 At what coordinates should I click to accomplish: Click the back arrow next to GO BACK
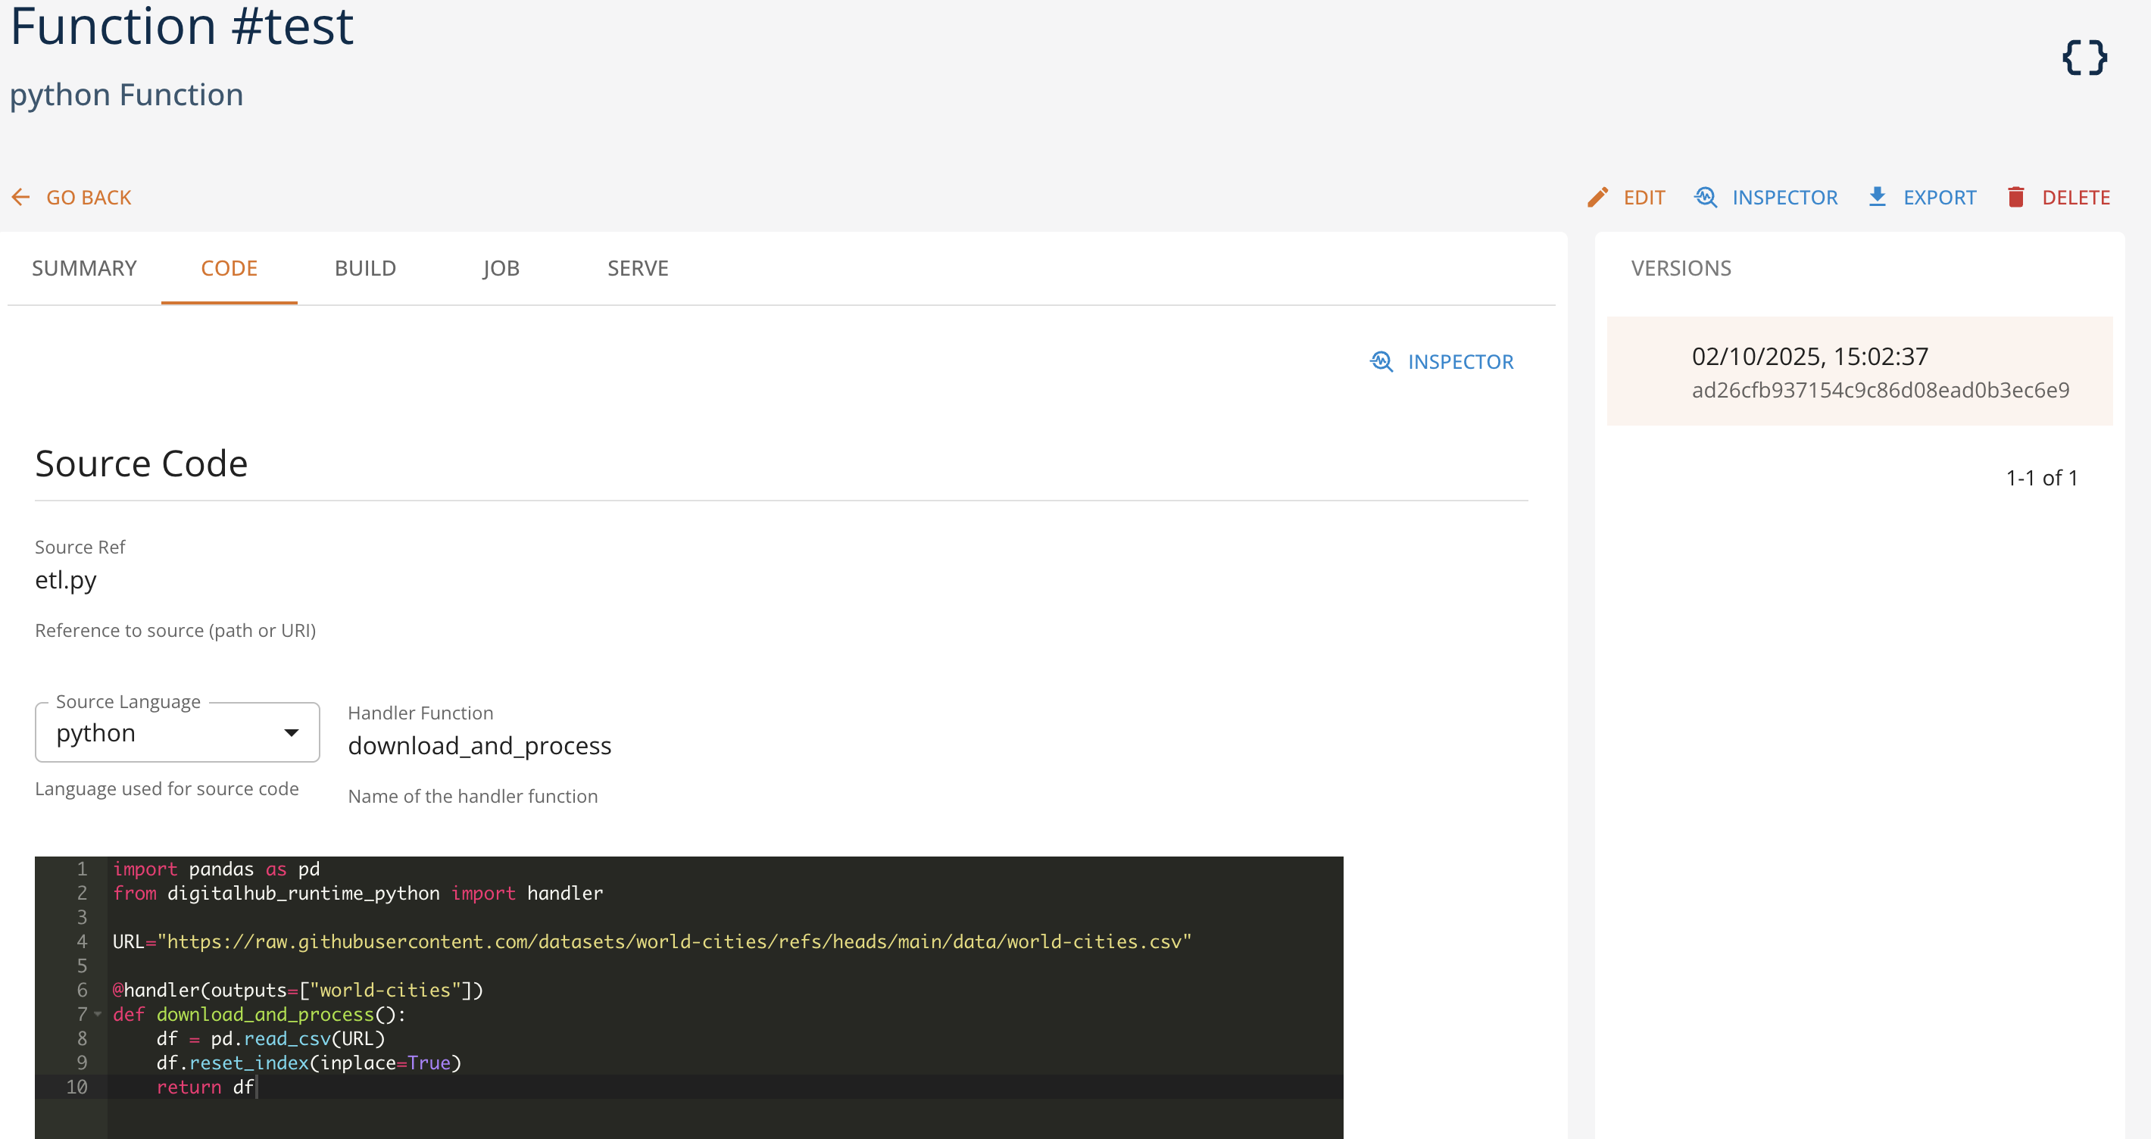20,196
